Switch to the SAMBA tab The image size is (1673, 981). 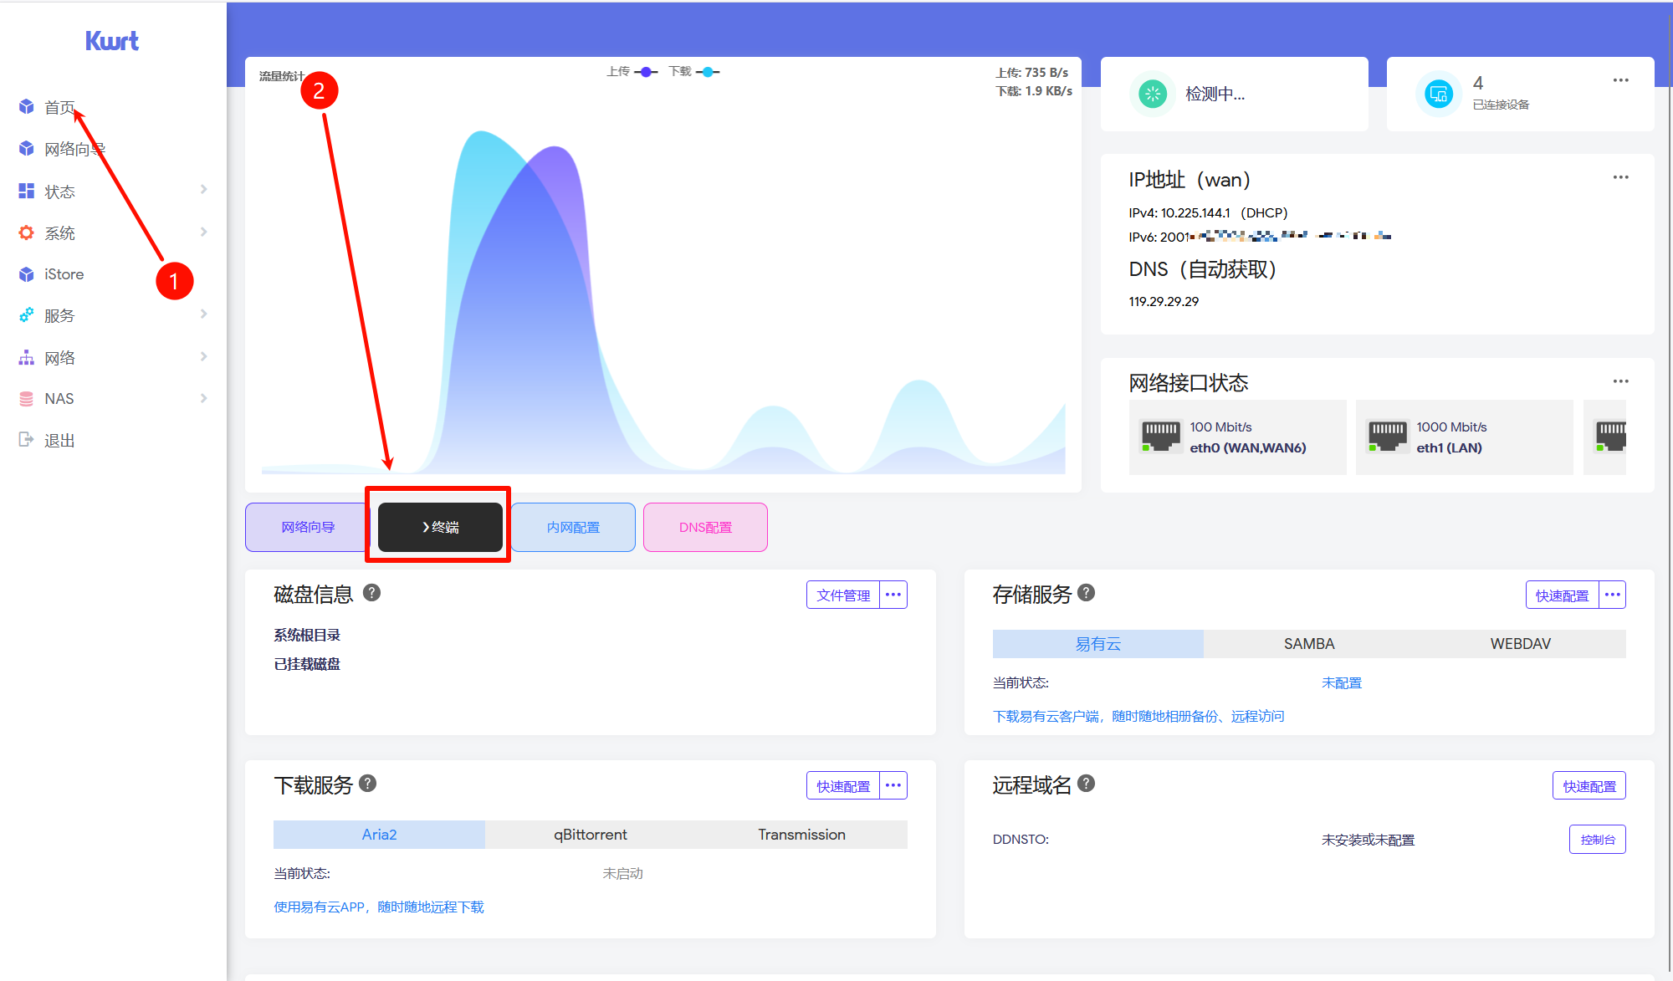1308,643
